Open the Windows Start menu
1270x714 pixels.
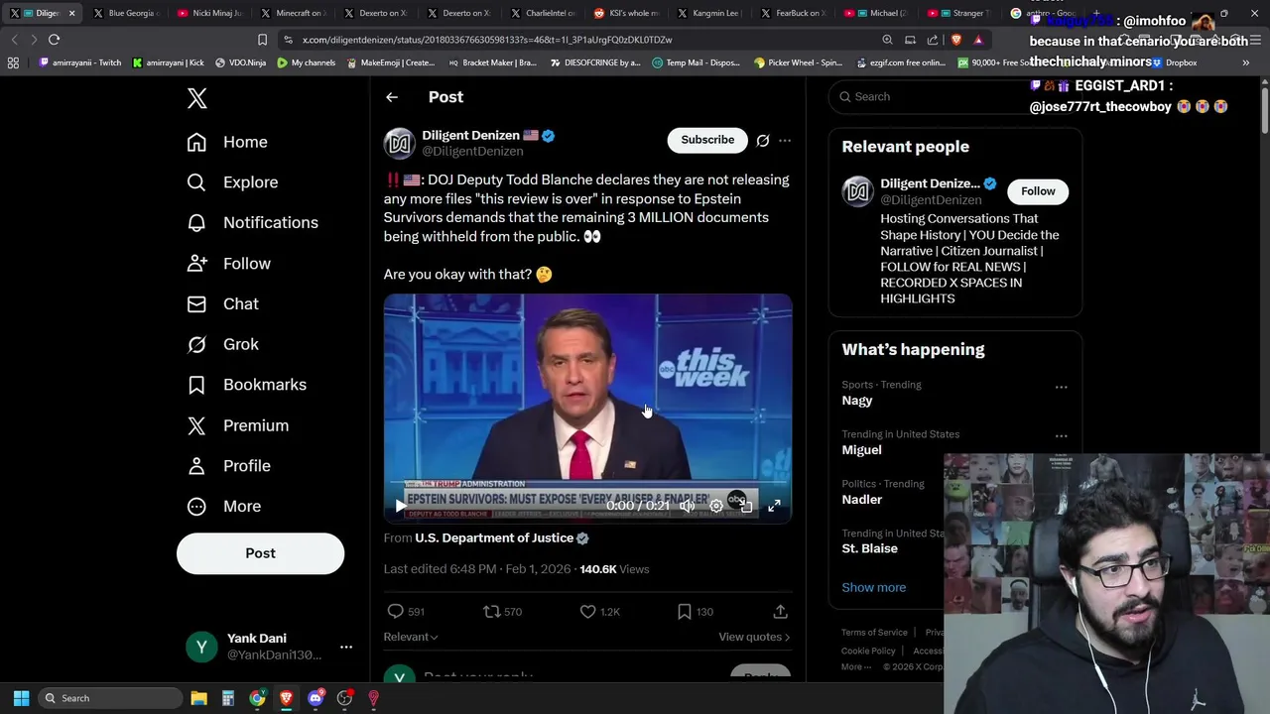pos(21,698)
